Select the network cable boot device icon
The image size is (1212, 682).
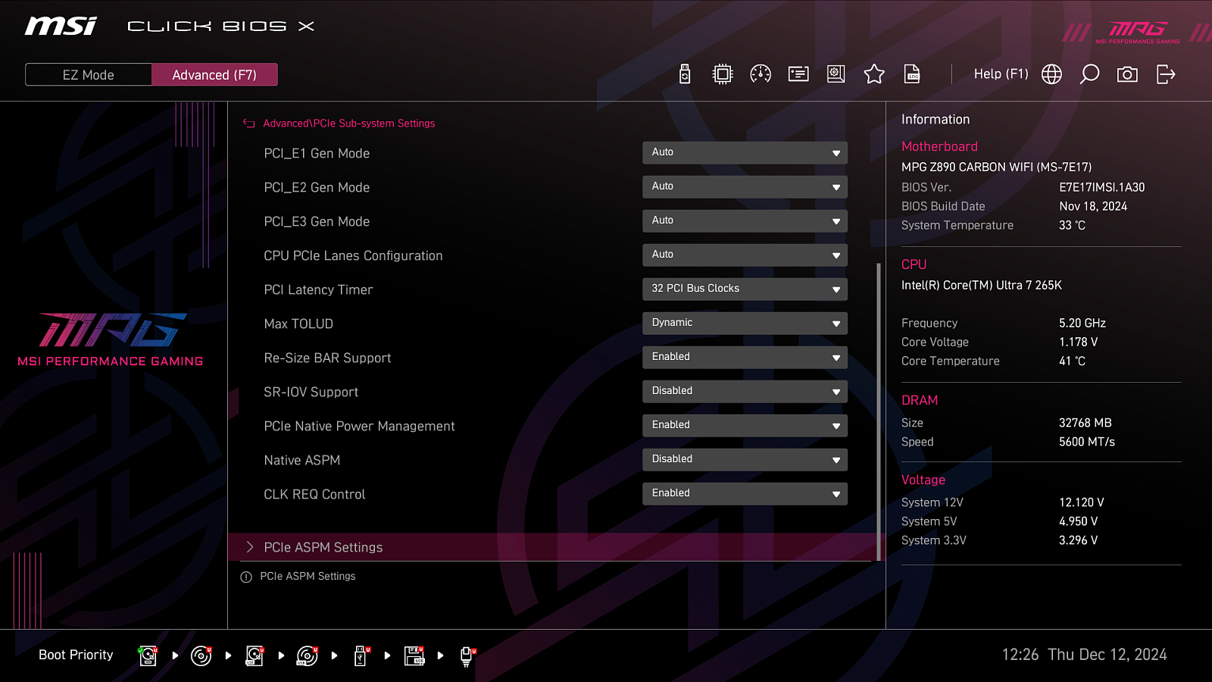(x=467, y=655)
